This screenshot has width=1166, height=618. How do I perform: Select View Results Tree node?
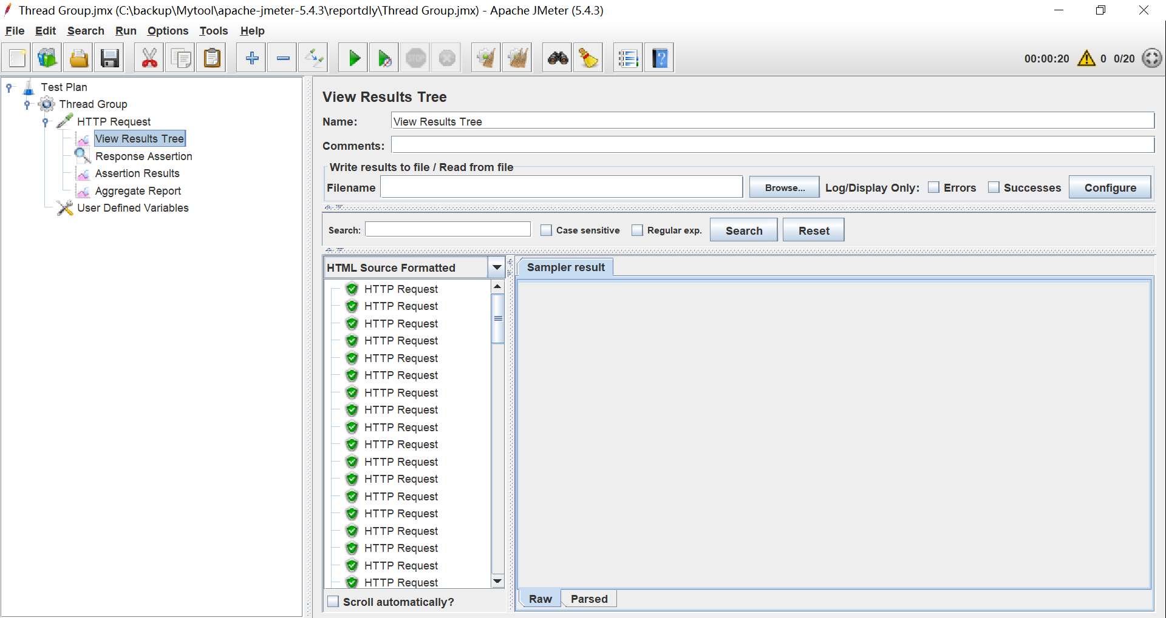(x=139, y=139)
